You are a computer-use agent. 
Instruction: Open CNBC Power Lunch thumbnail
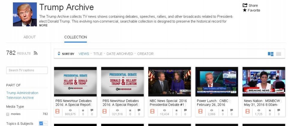[217, 82]
